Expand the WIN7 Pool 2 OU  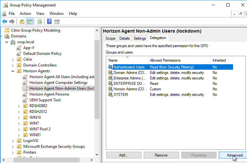point(19,129)
